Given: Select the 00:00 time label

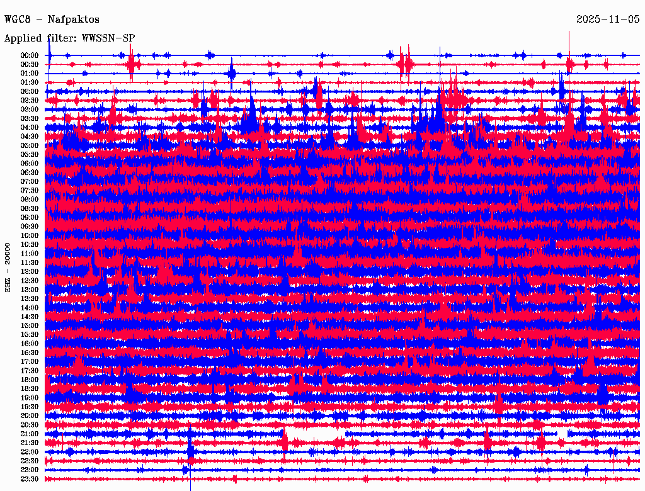Looking at the screenshot, I should (30, 55).
